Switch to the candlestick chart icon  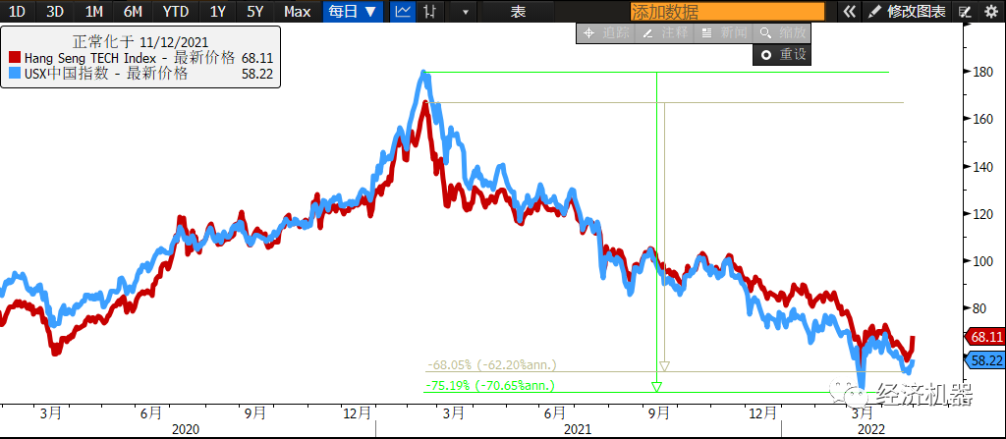(429, 12)
